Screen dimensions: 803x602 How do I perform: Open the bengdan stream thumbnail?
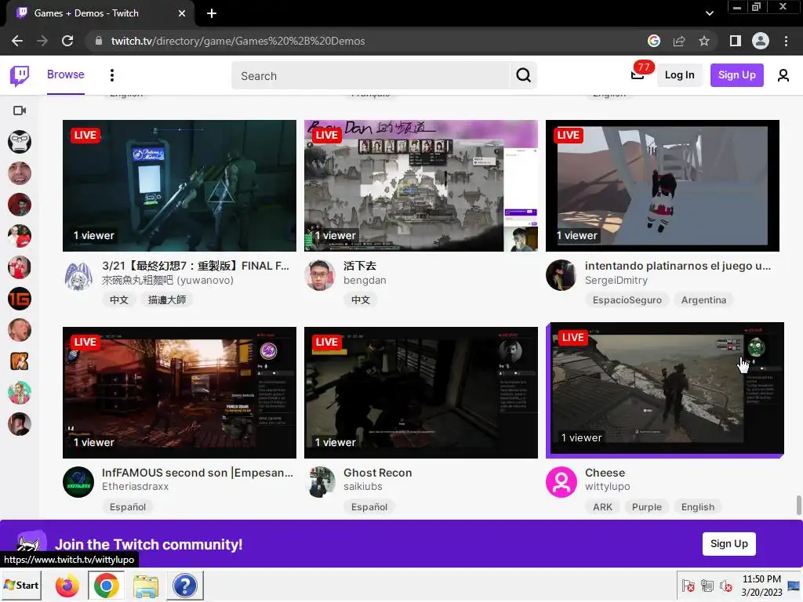tap(421, 186)
